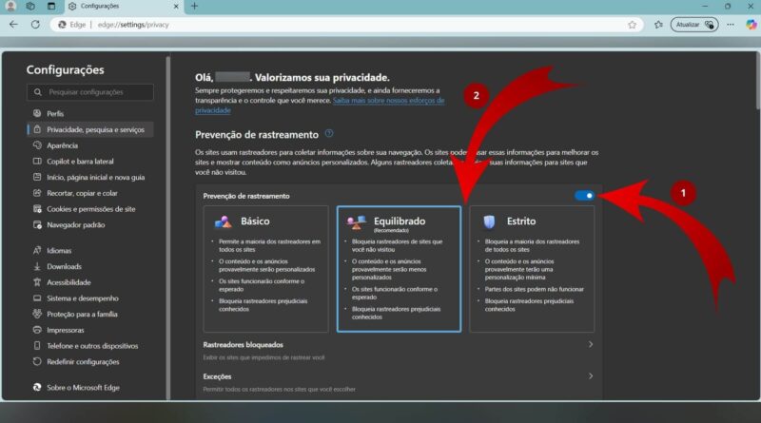Click the Estrito shield icon
The width and height of the screenshot is (761, 423).
point(489,221)
